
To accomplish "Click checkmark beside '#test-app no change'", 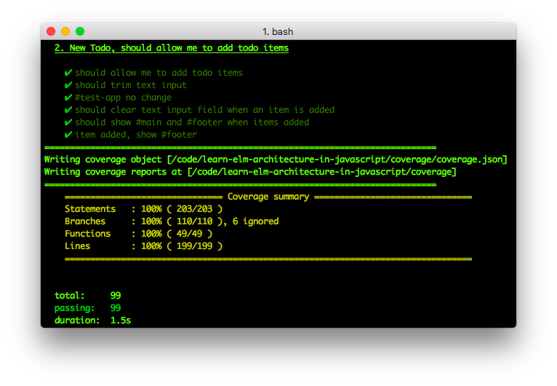I will [x=68, y=98].
